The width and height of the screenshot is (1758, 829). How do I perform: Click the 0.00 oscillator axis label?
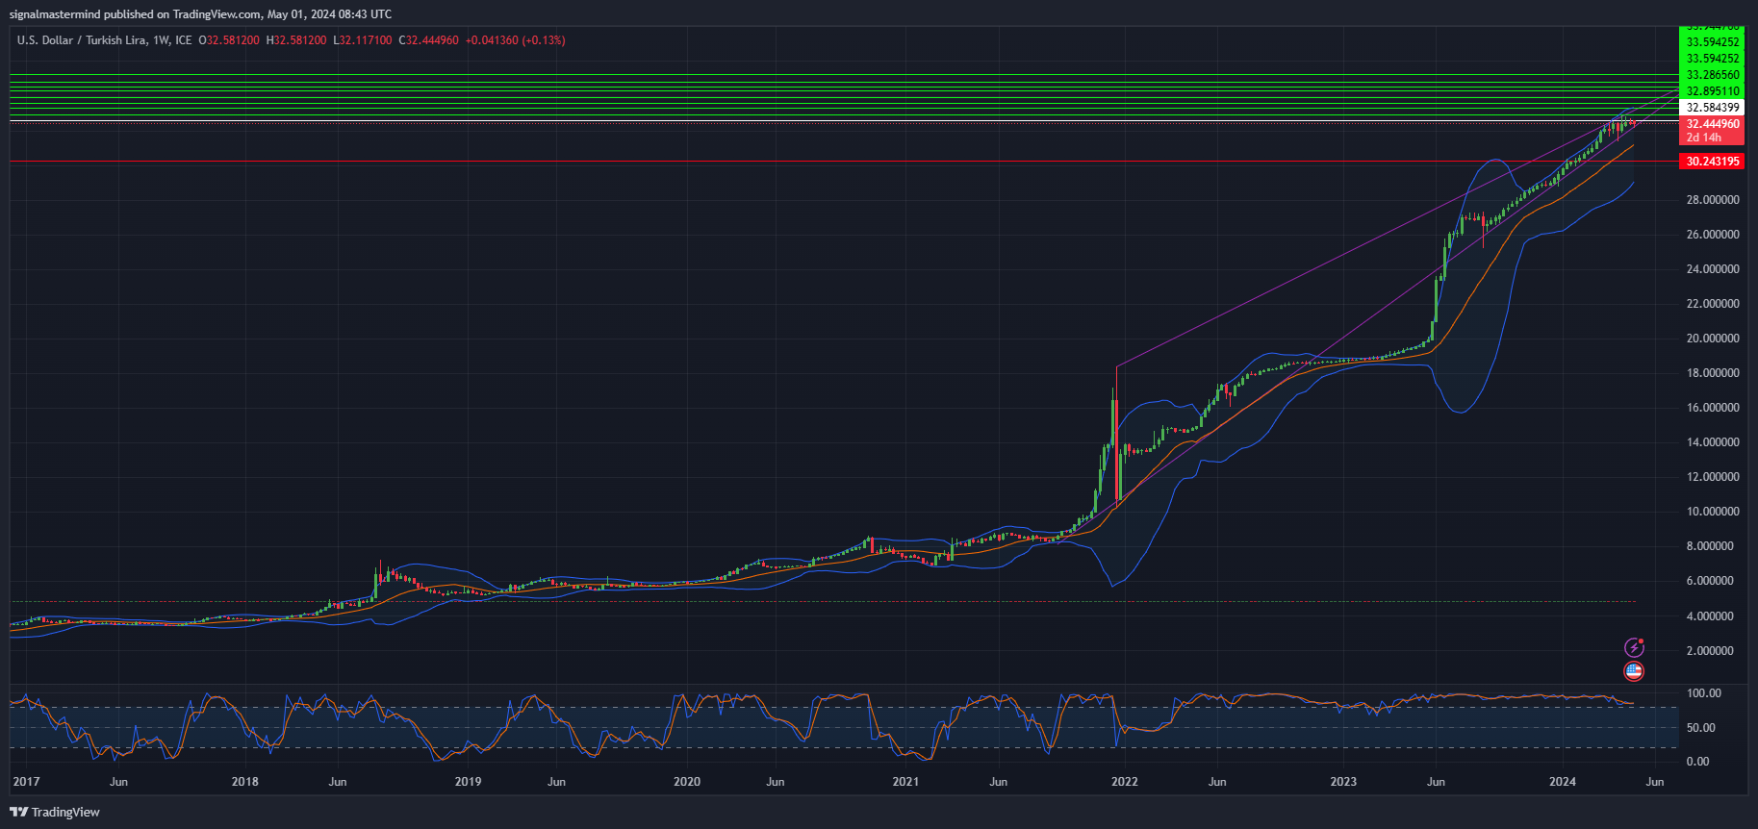tap(1698, 762)
